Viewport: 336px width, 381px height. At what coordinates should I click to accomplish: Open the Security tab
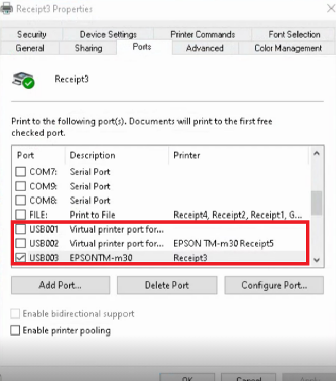click(x=32, y=35)
